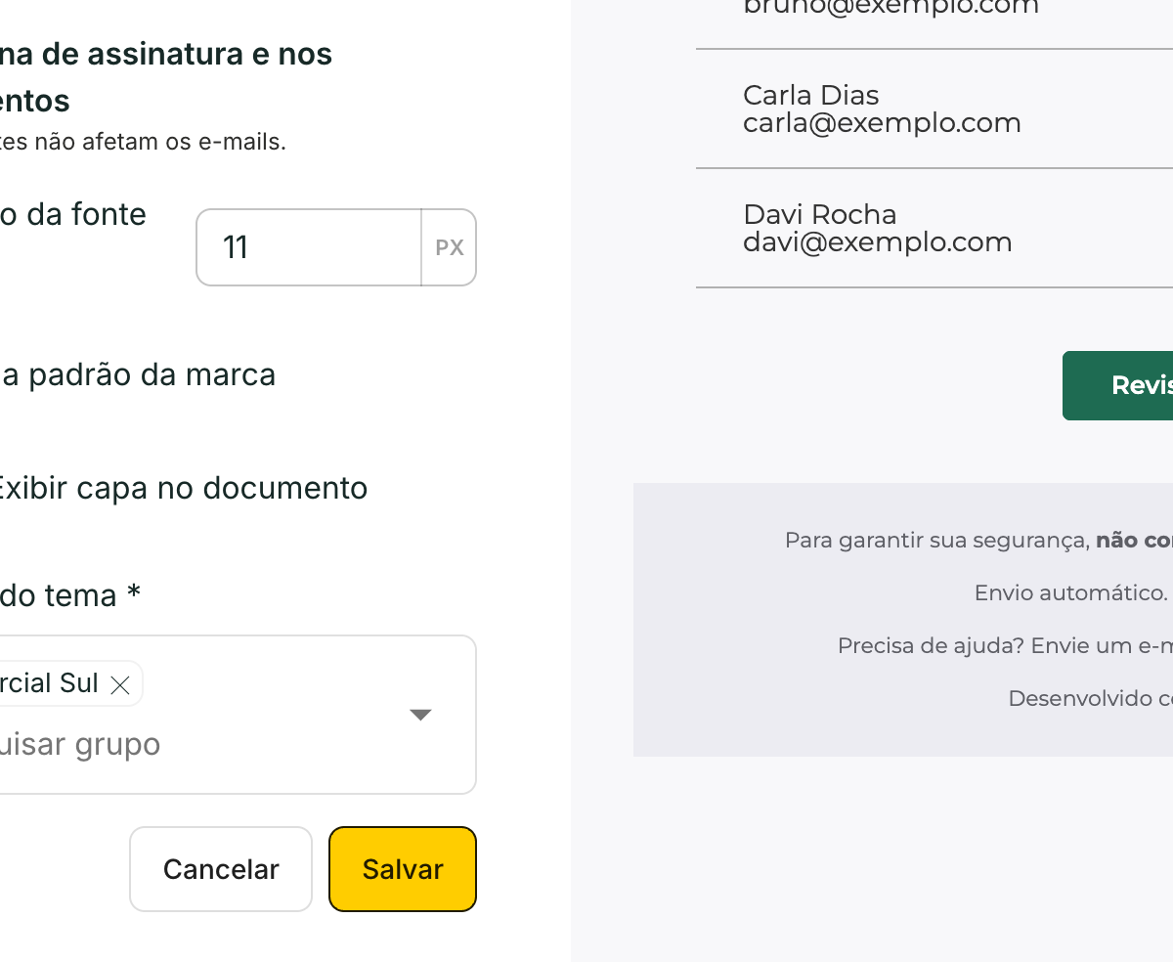Image resolution: width=1173 pixels, height=962 pixels.
Task: Click the 'Envio automático.' footer text
Action: click(x=1071, y=592)
